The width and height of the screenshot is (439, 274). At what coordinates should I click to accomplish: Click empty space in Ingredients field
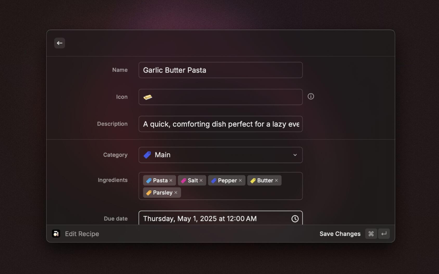(242, 193)
